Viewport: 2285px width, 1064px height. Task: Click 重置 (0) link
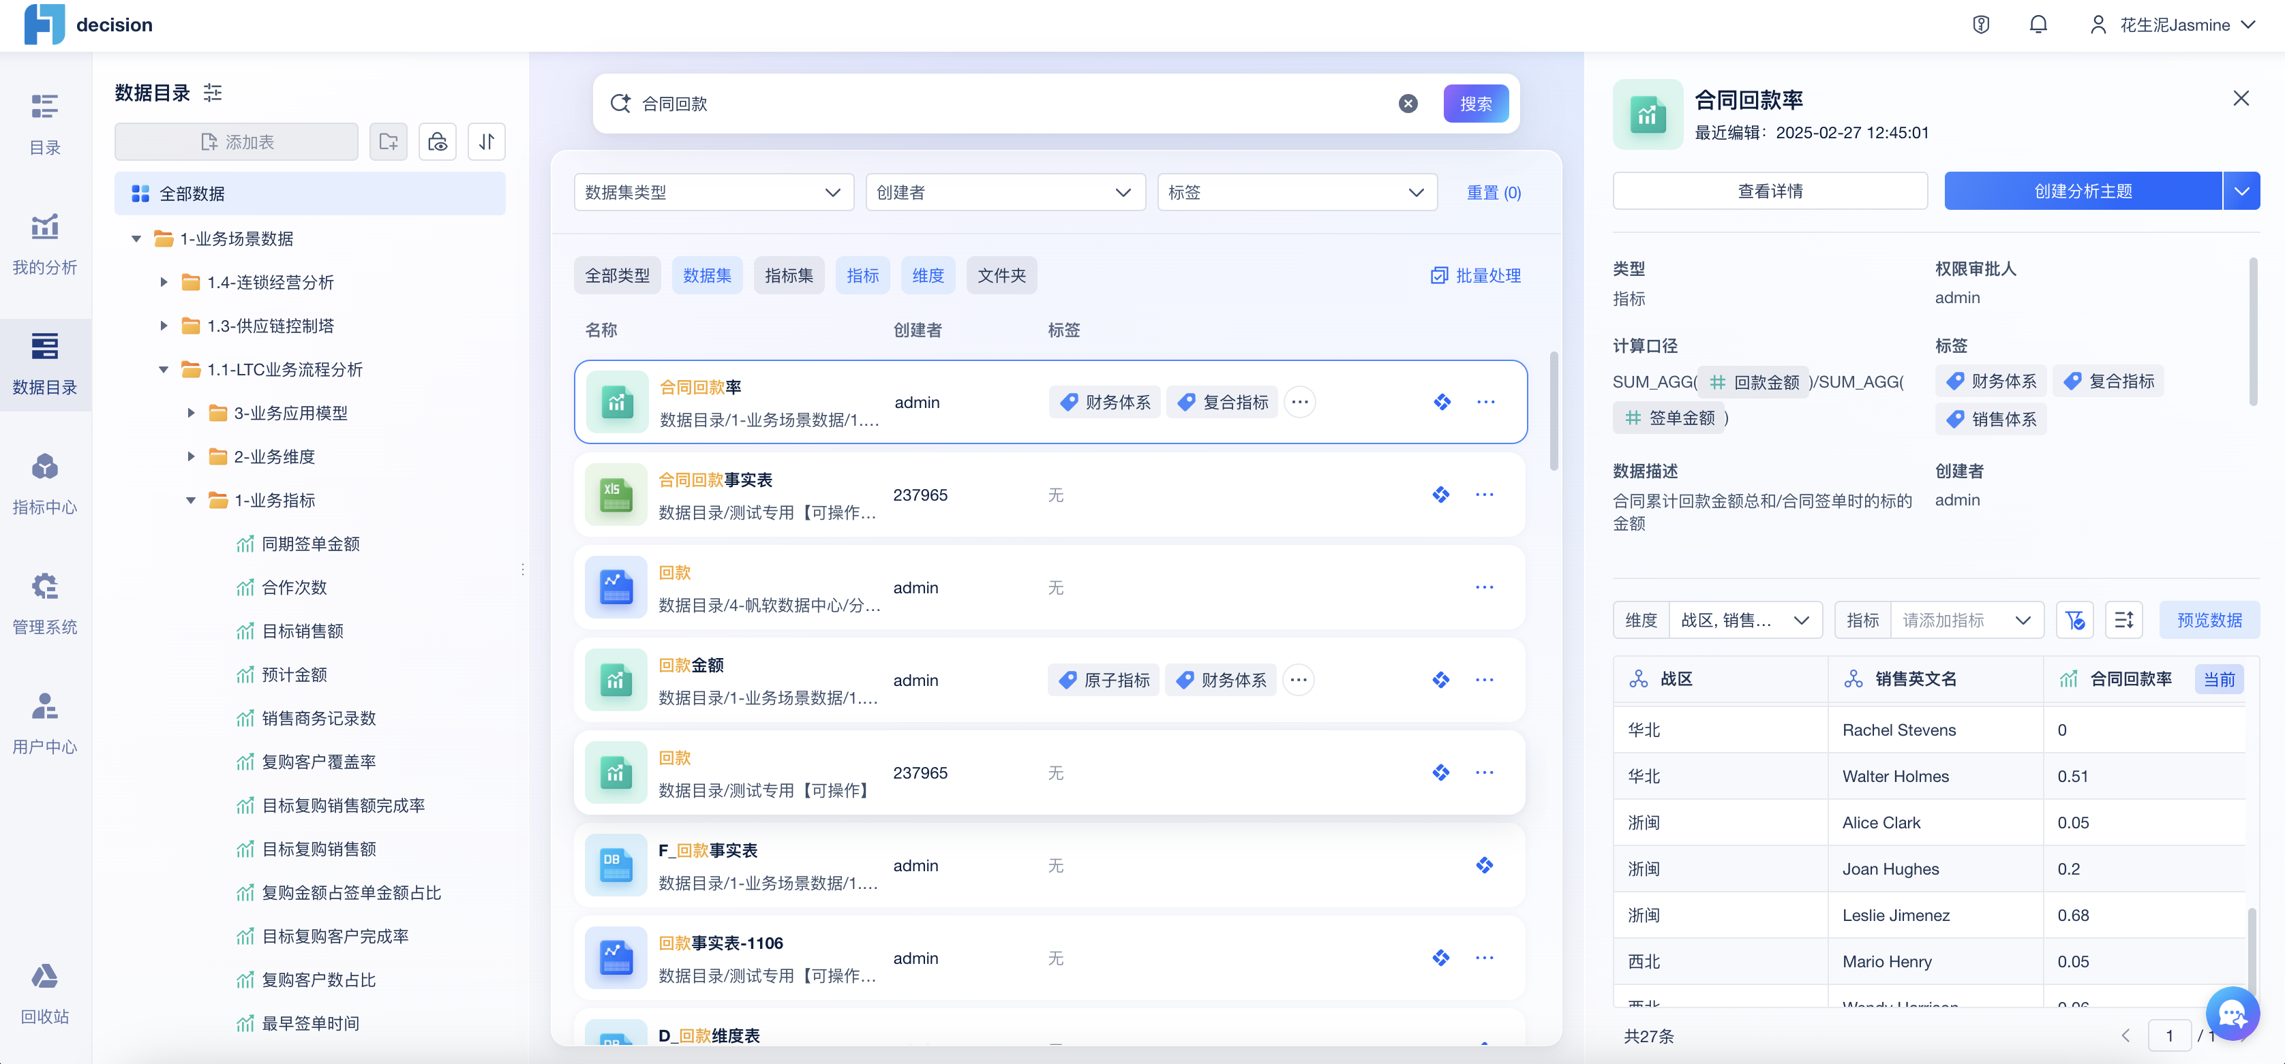point(1493,192)
